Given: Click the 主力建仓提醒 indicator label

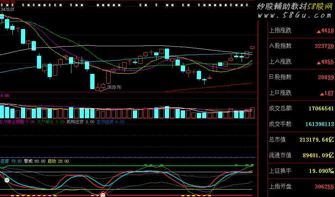Looking at the screenshot, I should (12, 122).
